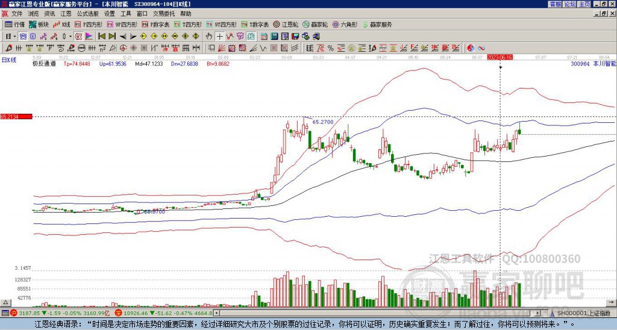
Task: Open the T四方形 time square
Action: click(188, 24)
